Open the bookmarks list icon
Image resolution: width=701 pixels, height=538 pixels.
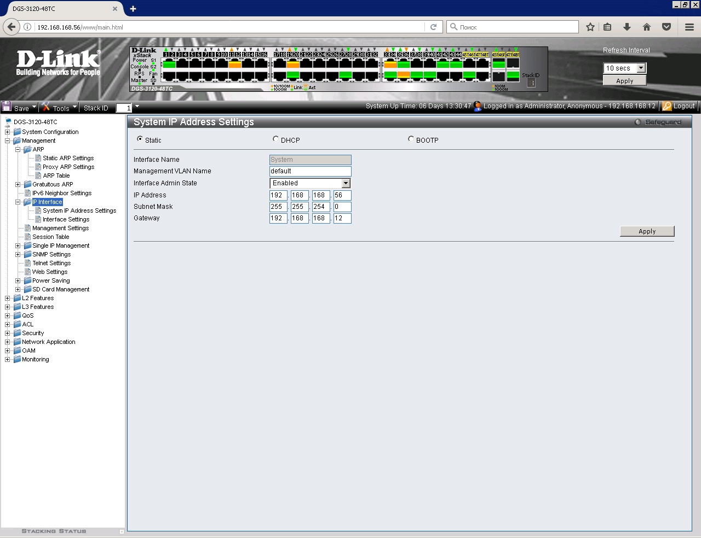[607, 27]
